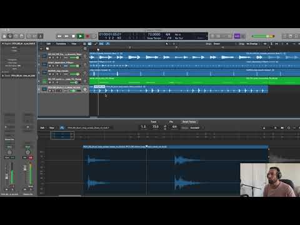Open the Tracks area Functions menu

point(61,44)
